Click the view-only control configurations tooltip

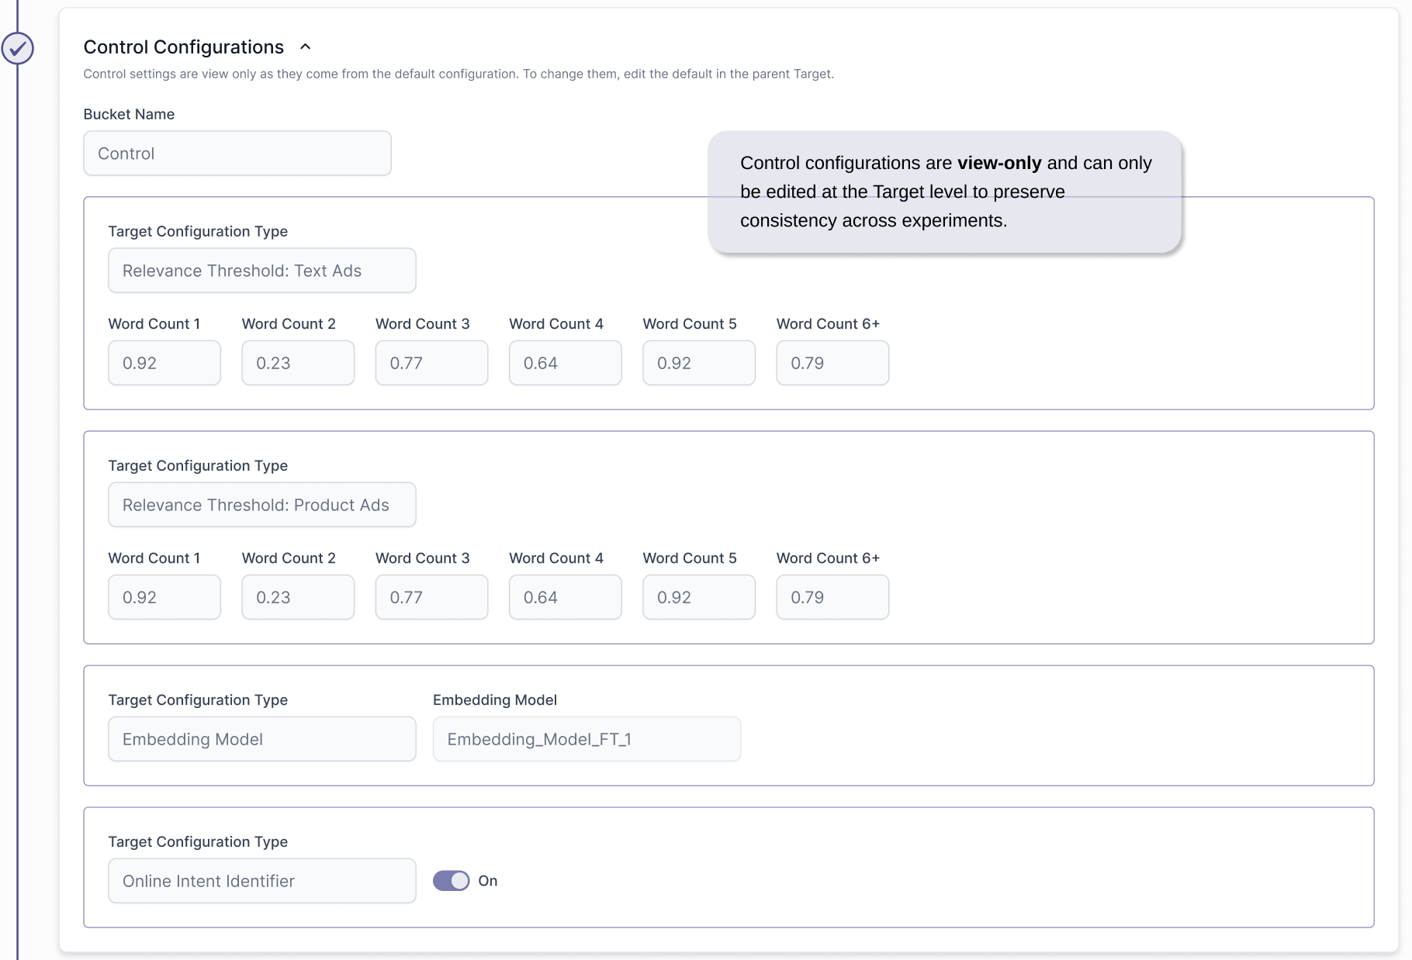[944, 192]
